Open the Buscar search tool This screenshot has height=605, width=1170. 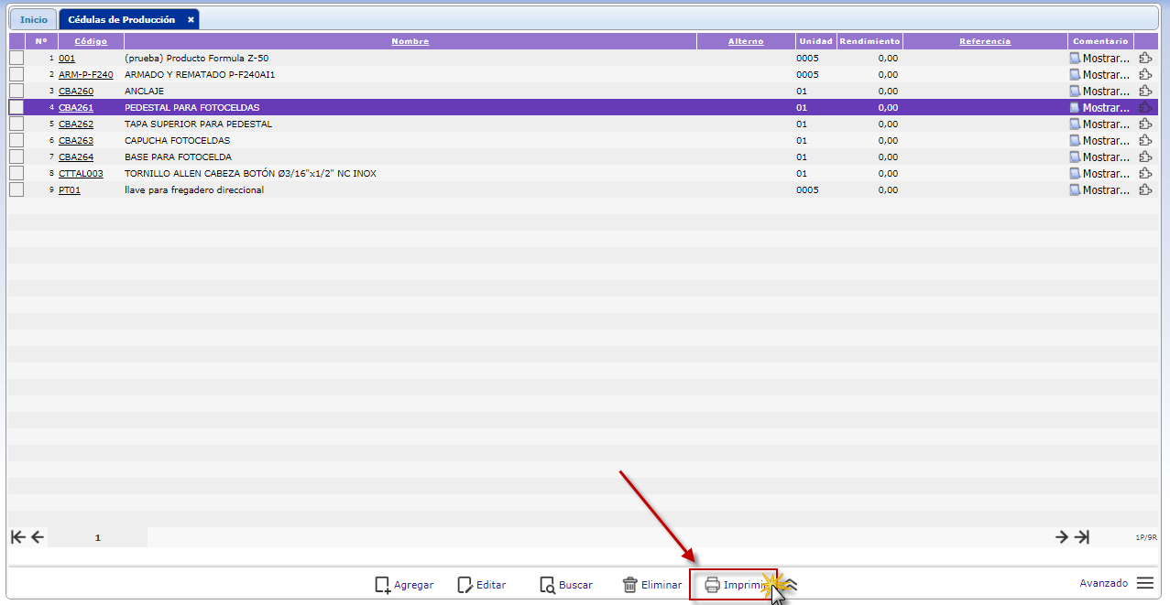[x=547, y=585]
